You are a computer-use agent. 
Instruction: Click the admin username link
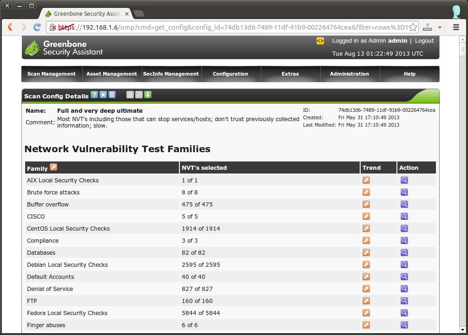coord(397,41)
